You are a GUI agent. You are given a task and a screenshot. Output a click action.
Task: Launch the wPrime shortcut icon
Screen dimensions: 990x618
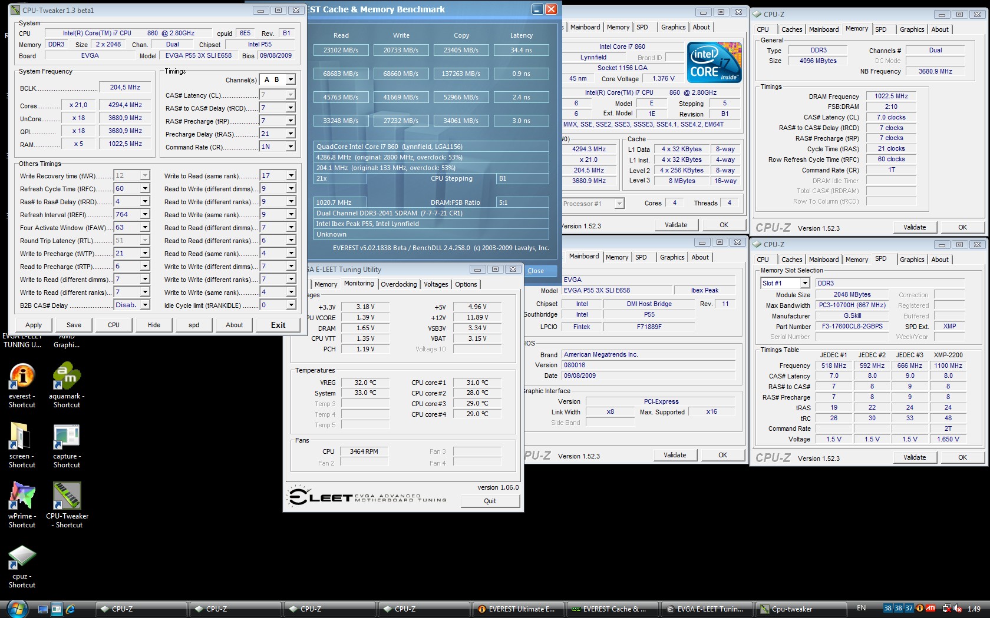(x=22, y=496)
